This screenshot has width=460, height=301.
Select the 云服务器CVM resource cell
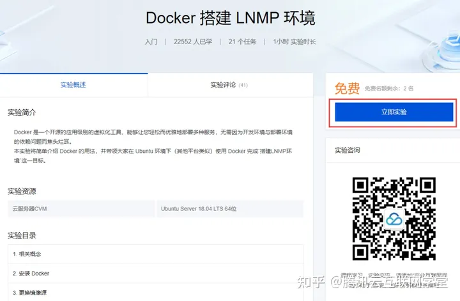coord(81,209)
